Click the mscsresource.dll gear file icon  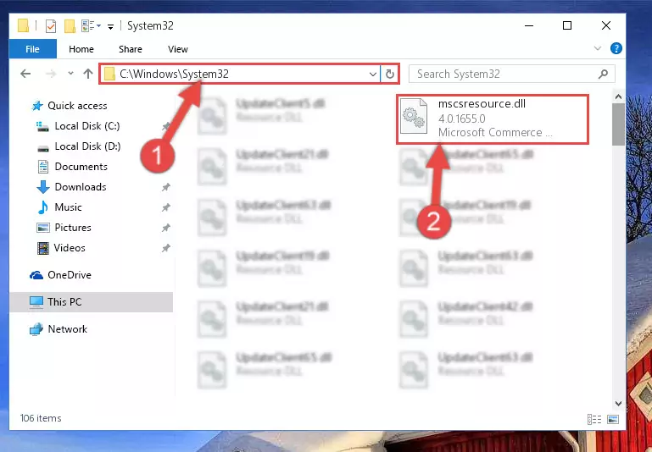click(414, 116)
